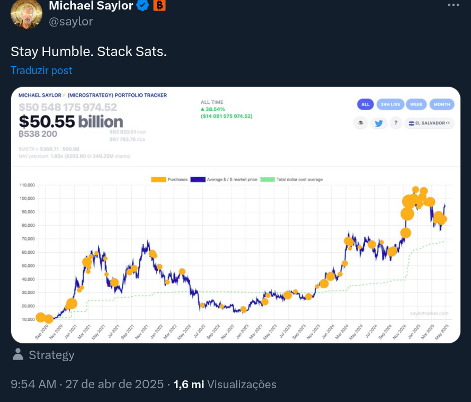Click the blue verified badge
The width and height of the screenshot is (471, 402).
tap(143, 5)
